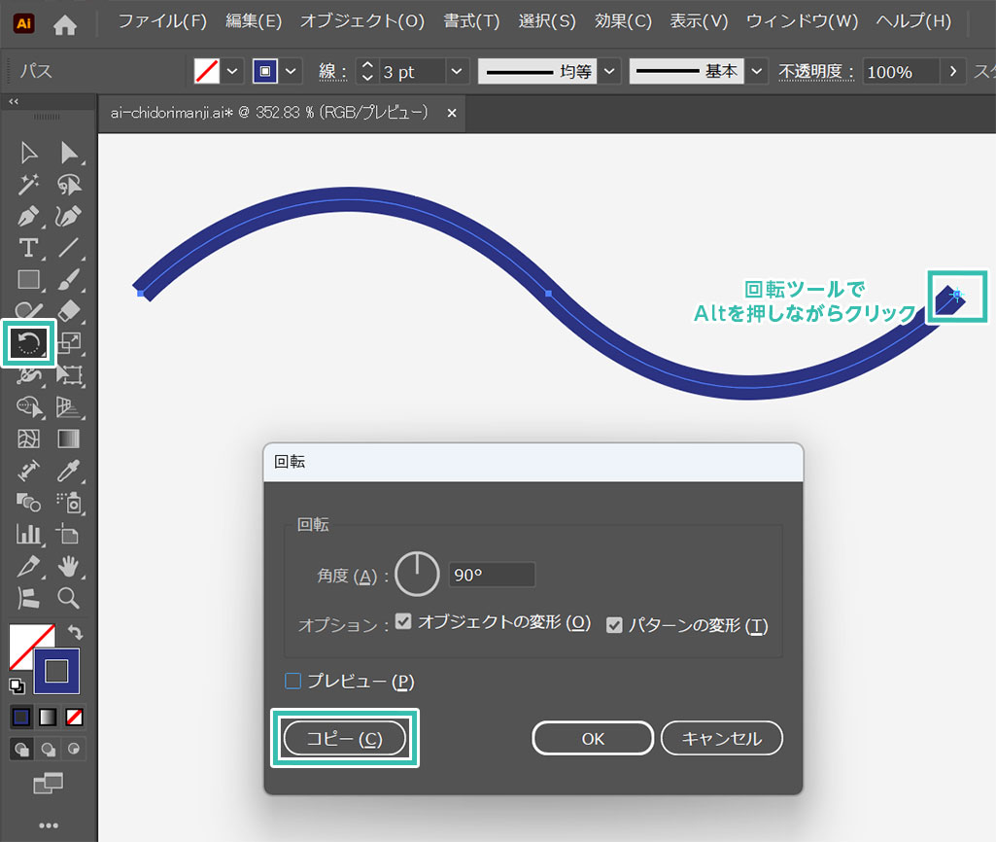Open the 効果(C) menu
Screen dimensions: 996x842
tap(623, 21)
